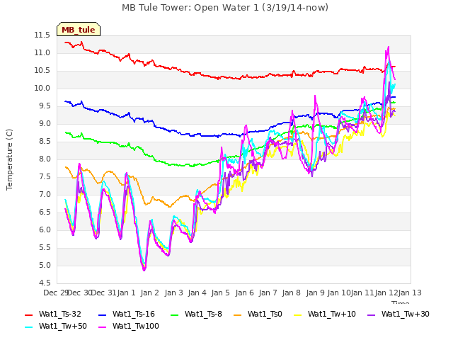The height and width of the screenshot is (340, 453).
Task: Click the 10.0 y-axis tick label
Action: (42, 89)
